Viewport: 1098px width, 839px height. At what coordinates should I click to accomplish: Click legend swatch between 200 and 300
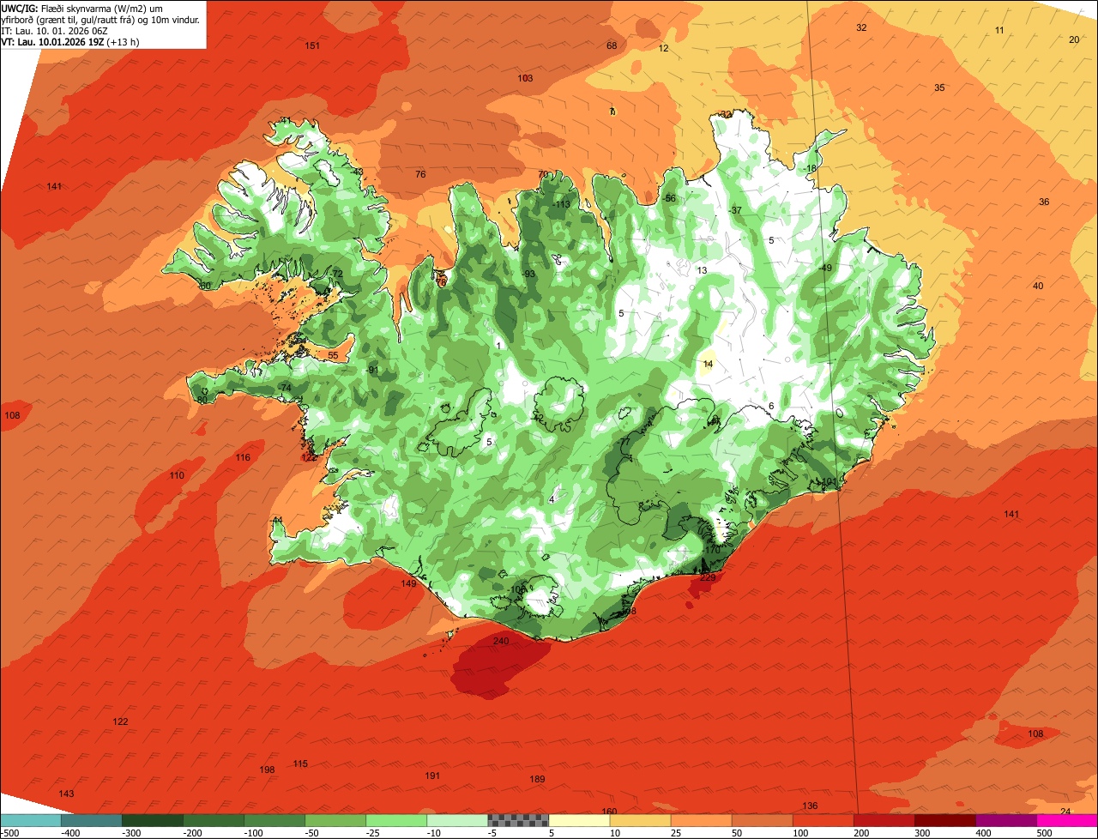tap(884, 820)
